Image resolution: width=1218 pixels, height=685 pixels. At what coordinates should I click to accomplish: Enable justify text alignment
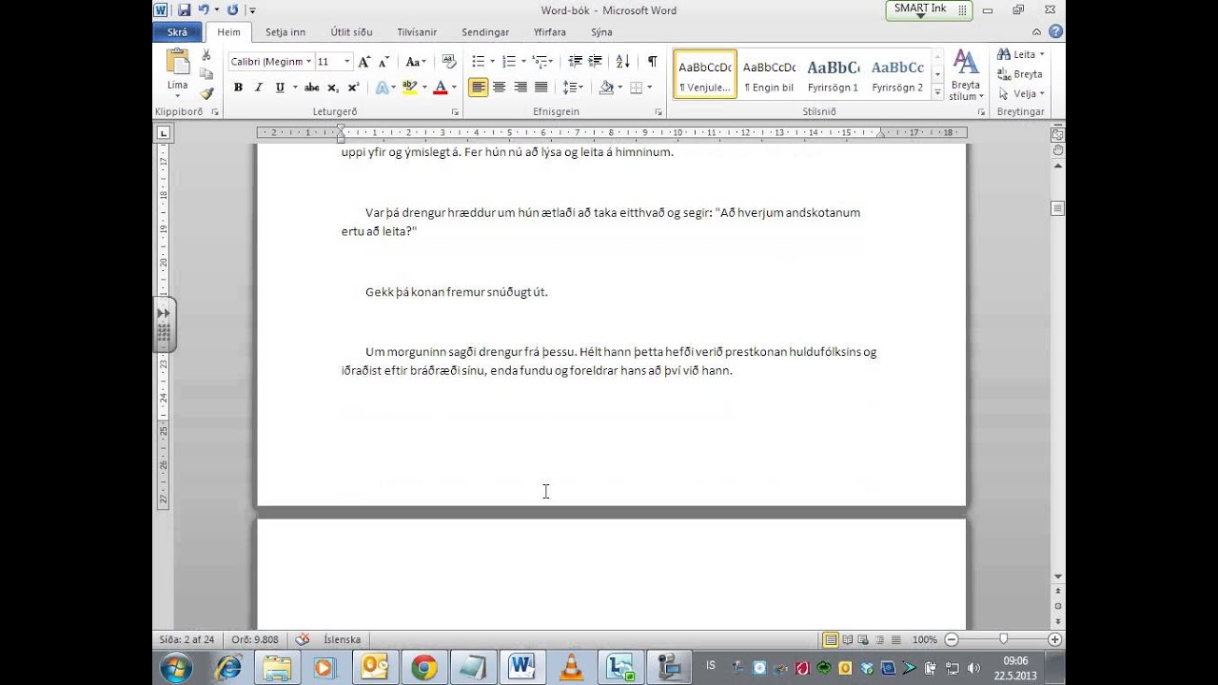540,88
